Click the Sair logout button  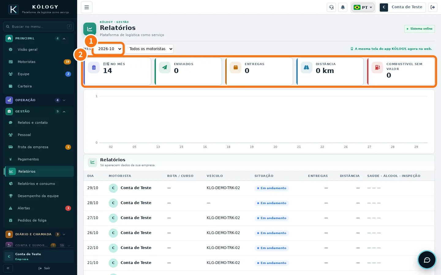tap(44, 268)
